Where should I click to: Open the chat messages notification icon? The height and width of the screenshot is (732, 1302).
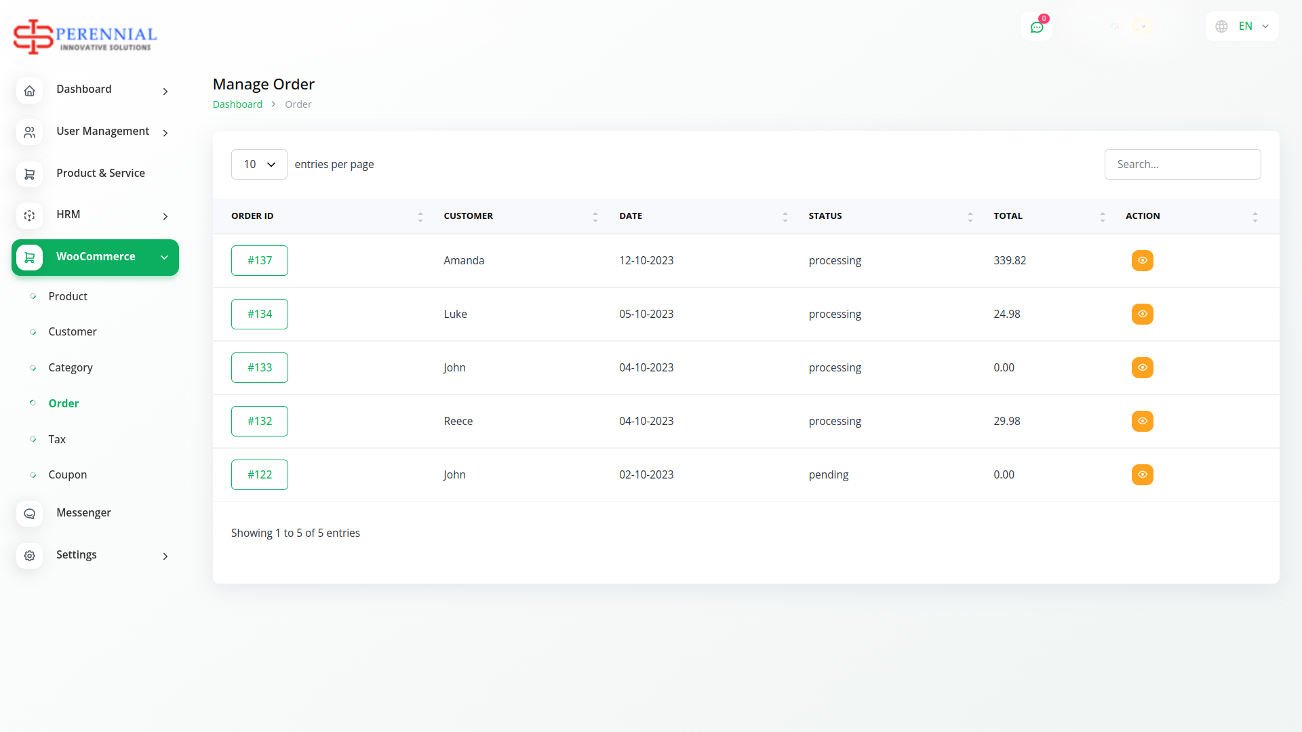pos(1036,27)
